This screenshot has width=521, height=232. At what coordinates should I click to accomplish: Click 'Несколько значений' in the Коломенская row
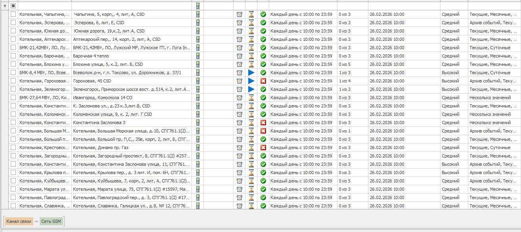pyautogui.click(x=490, y=114)
